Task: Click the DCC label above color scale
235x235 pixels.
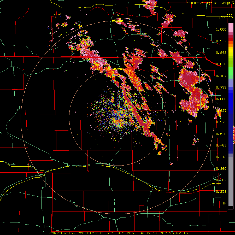Action: [x=229, y=16]
